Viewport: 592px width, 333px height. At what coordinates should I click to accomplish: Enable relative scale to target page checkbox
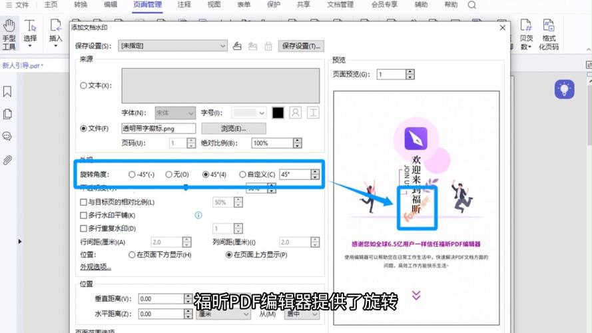[x=83, y=202]
